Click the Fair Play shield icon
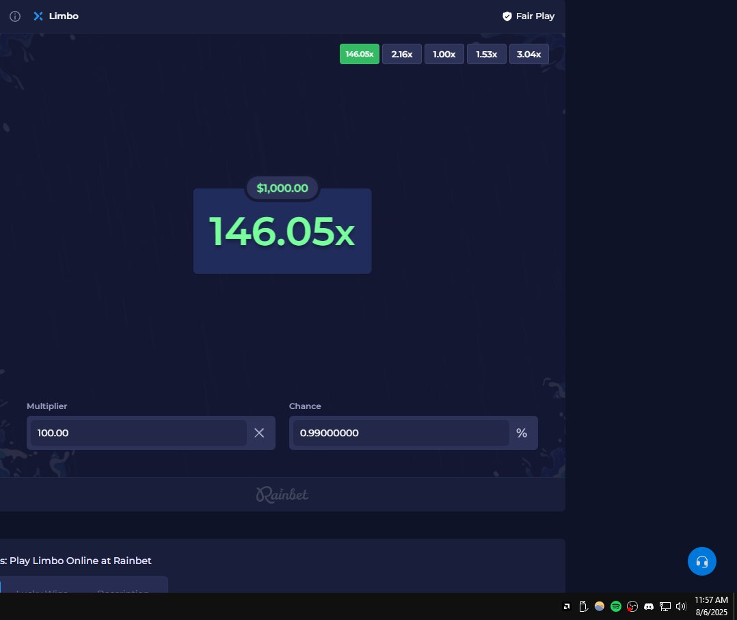Screen dimensions: 737x620 point(507,16)
